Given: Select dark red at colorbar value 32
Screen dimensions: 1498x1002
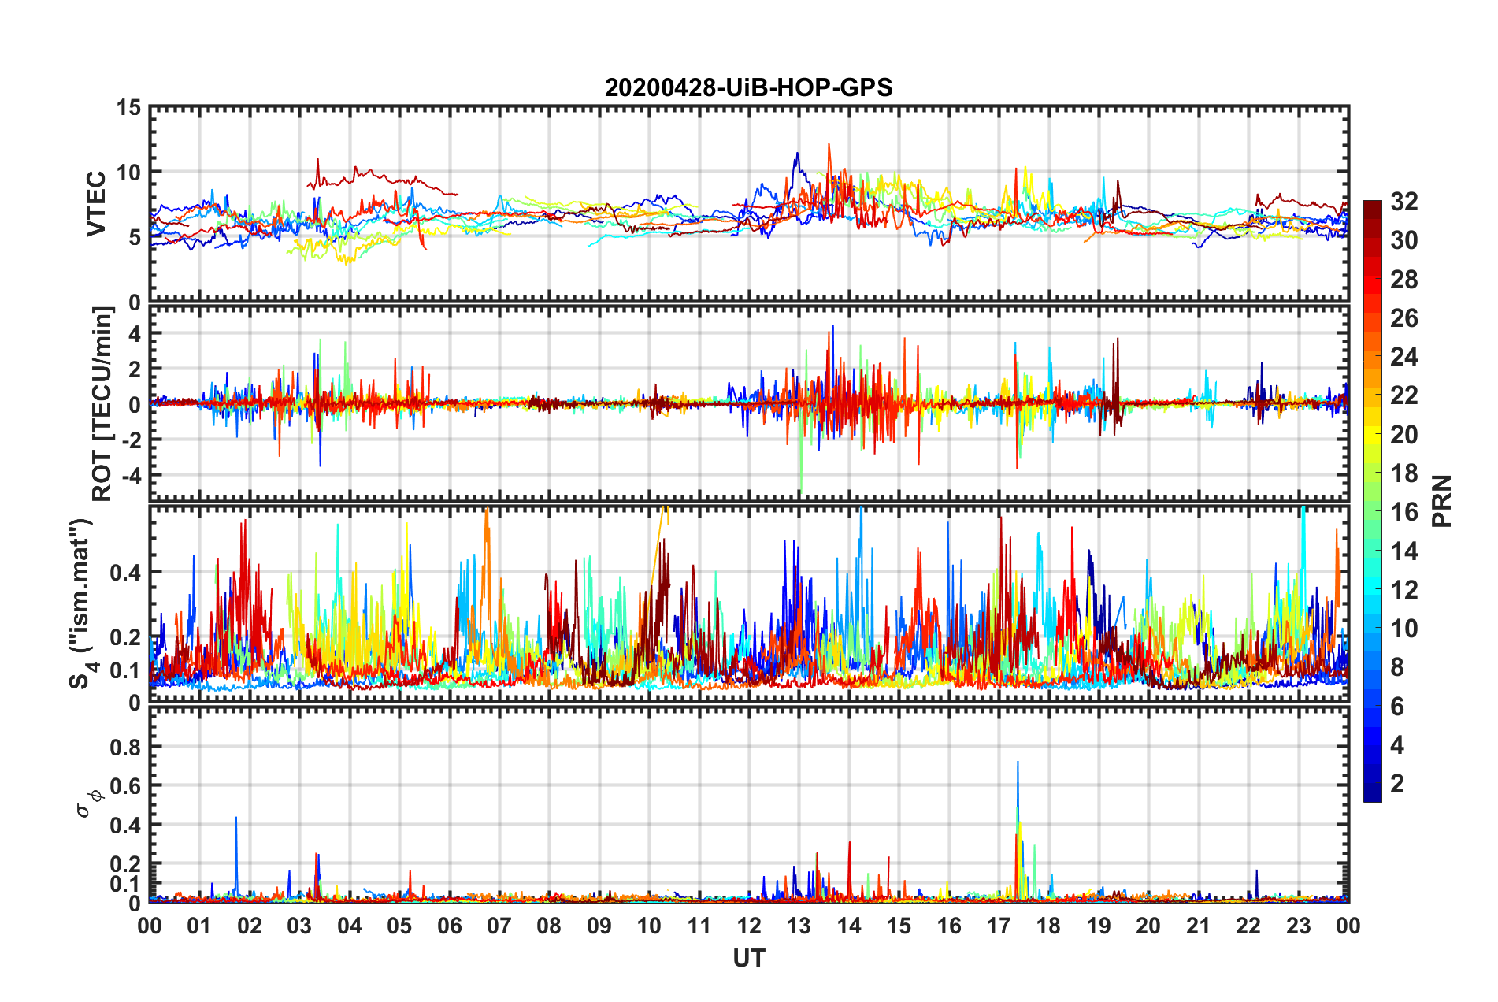Looking at the screenshot, I should [x=1372, y=206].
